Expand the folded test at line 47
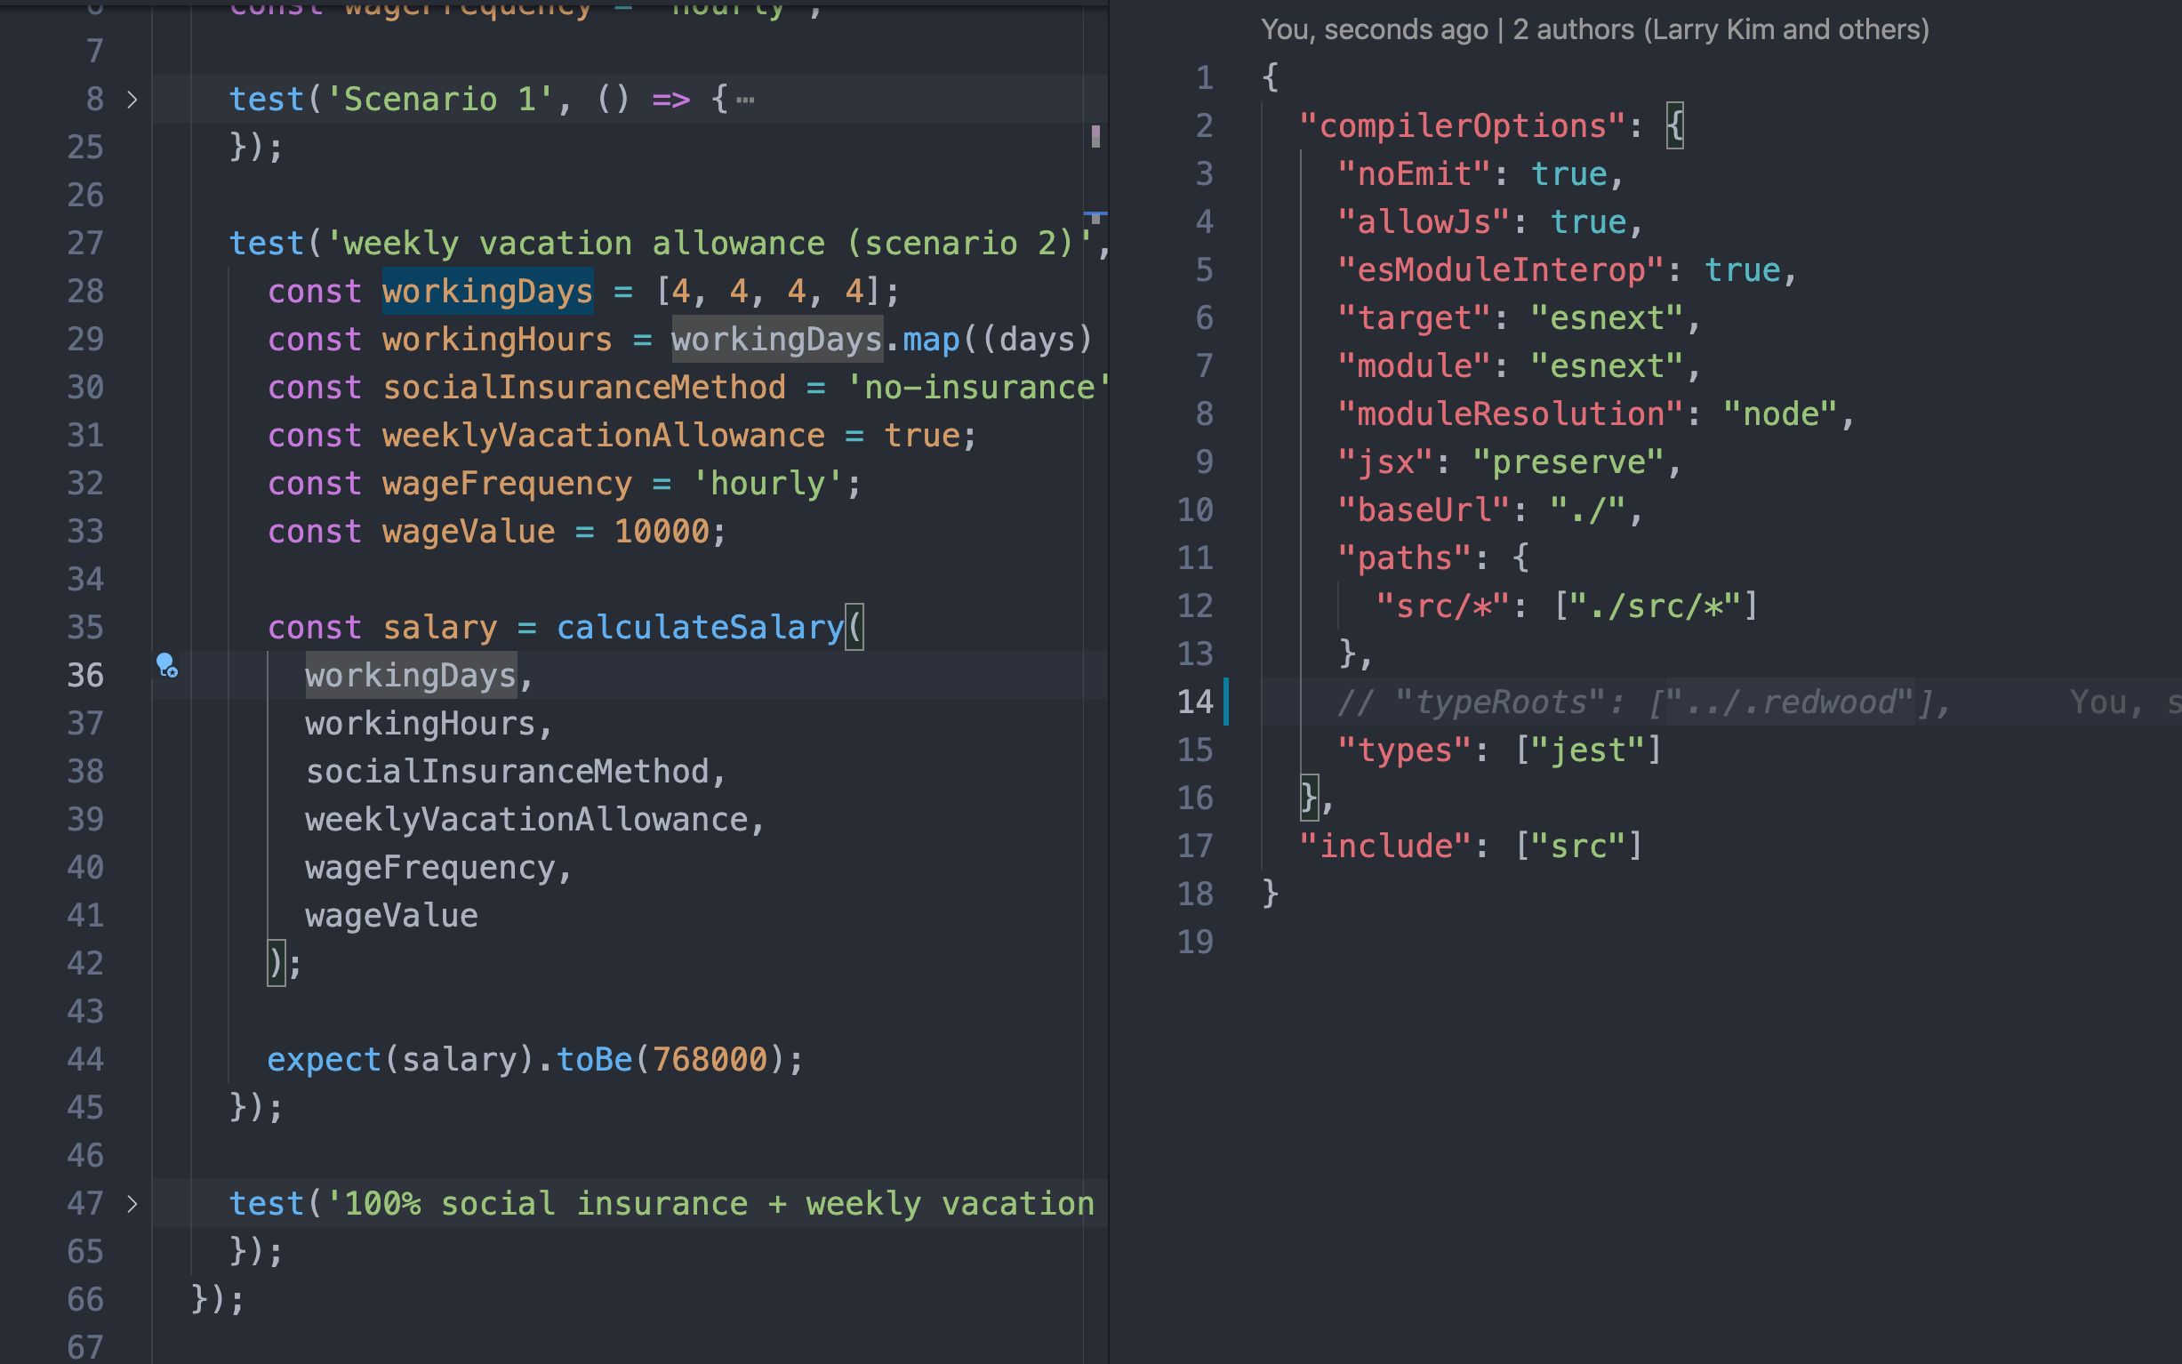 (x=133, y=1202)
